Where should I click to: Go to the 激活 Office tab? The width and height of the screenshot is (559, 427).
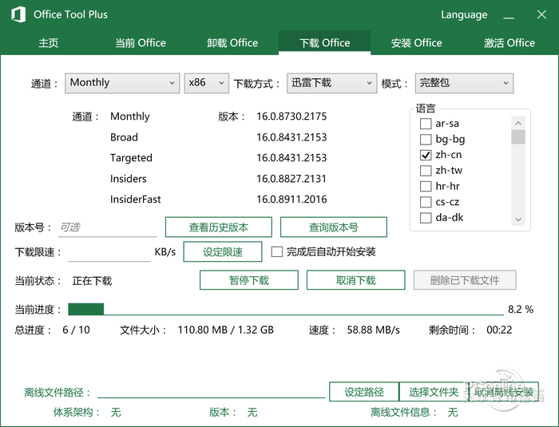(509, 43)
